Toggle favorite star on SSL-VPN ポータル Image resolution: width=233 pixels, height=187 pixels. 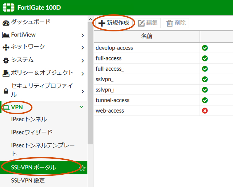(x=82, y=168)
